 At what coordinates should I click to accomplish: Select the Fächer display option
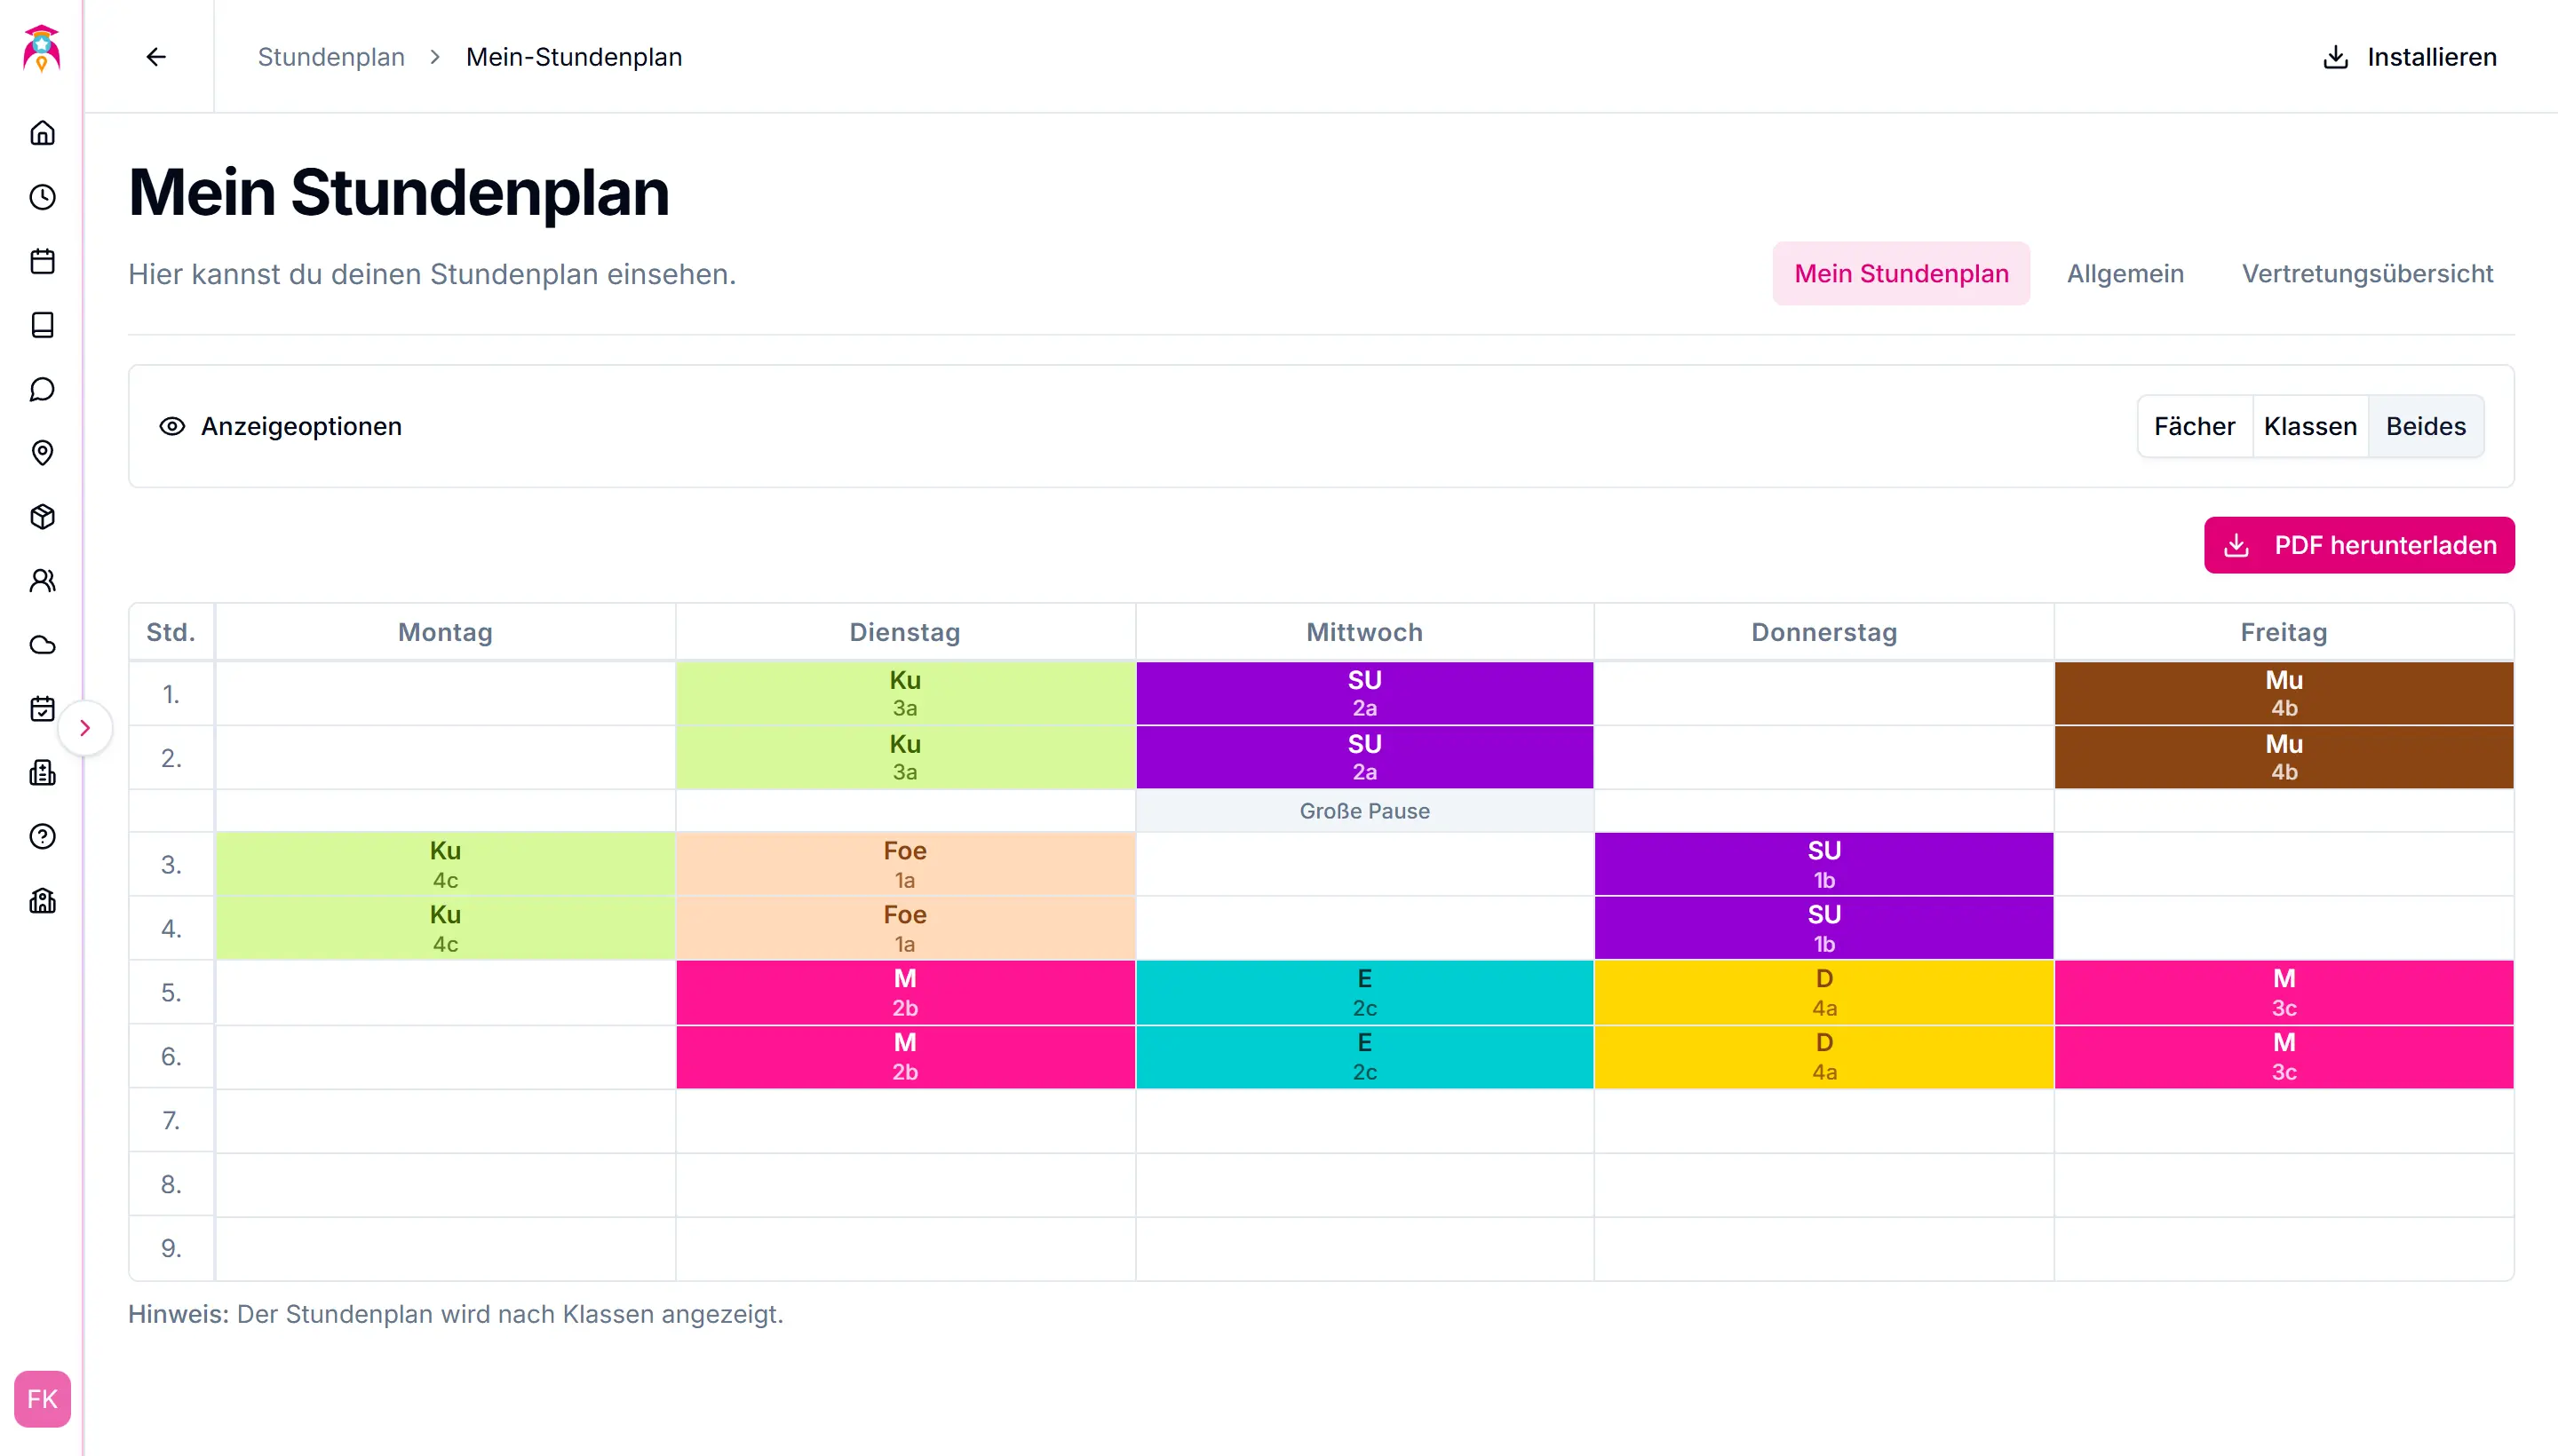[2194, 427]
